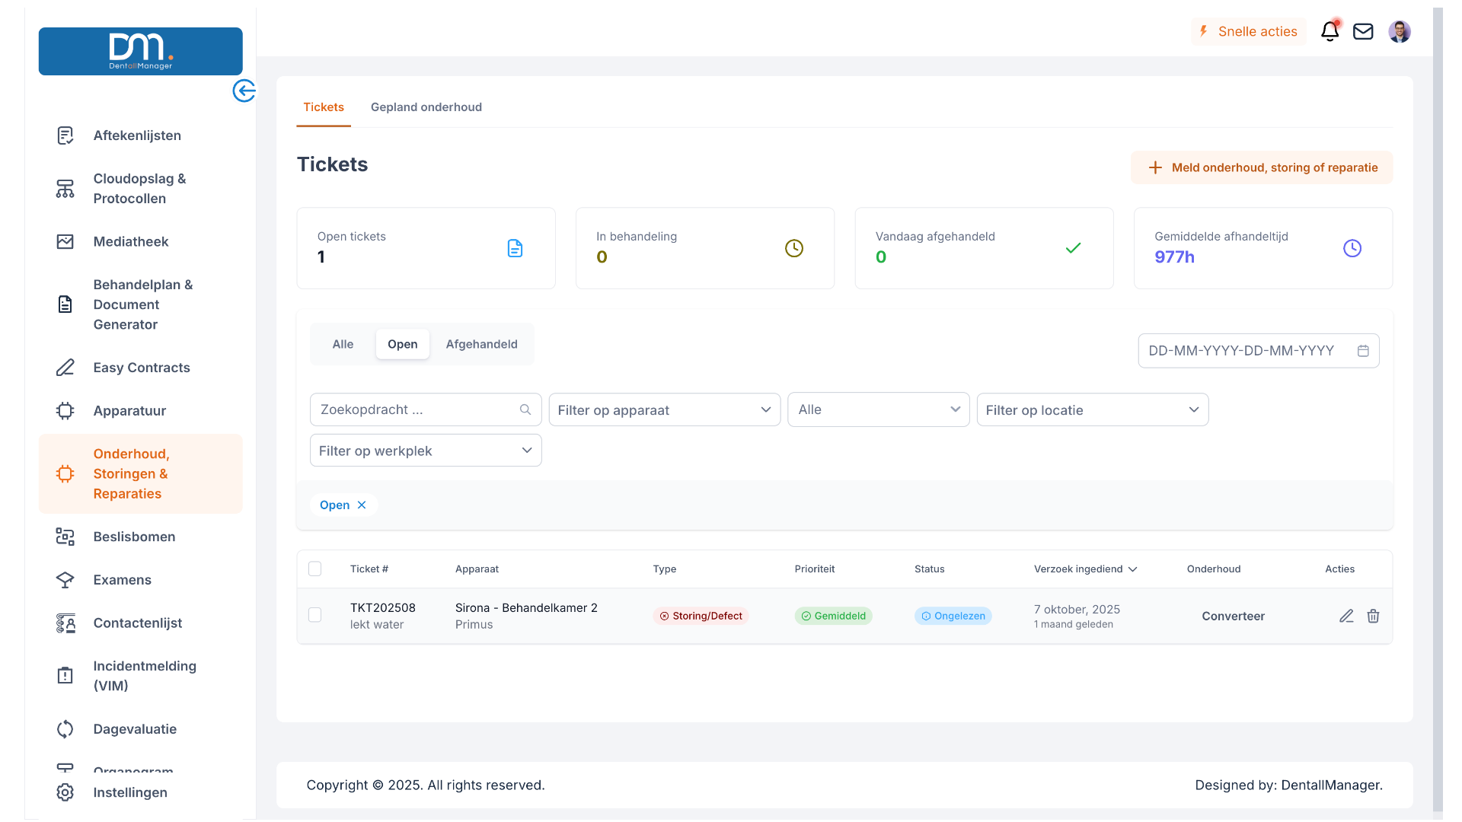Click the notifications bell icon
The image size is (1462, 822).
pos(1330,31)
